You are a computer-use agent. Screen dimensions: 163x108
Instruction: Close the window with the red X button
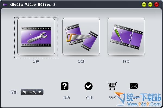click(x=156, y=4)
